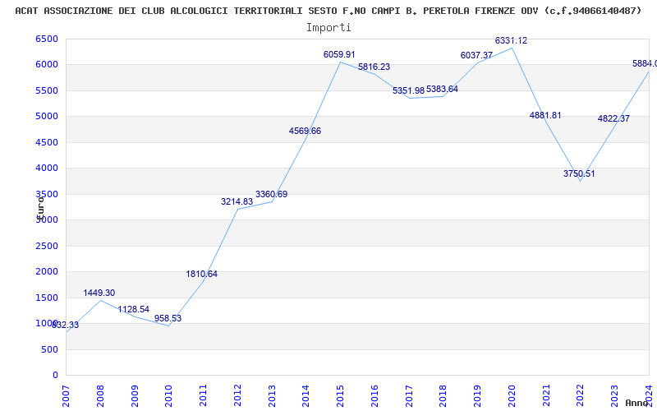Select the data label 6331.12
This screenshot has height=411, width=657.
click(x=511, y=40)
